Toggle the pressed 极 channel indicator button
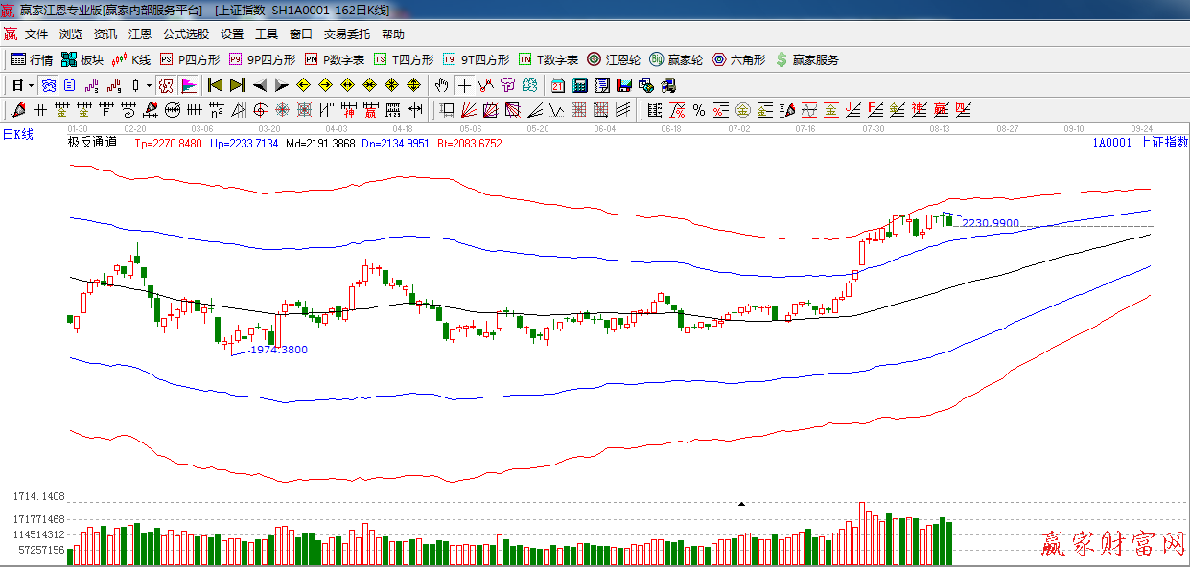The width and height of the screenshot is (1190, 567). point(166,85)
